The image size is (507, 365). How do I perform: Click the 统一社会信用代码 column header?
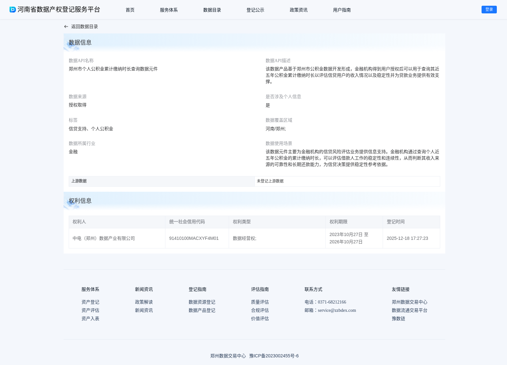coord(197,222)
